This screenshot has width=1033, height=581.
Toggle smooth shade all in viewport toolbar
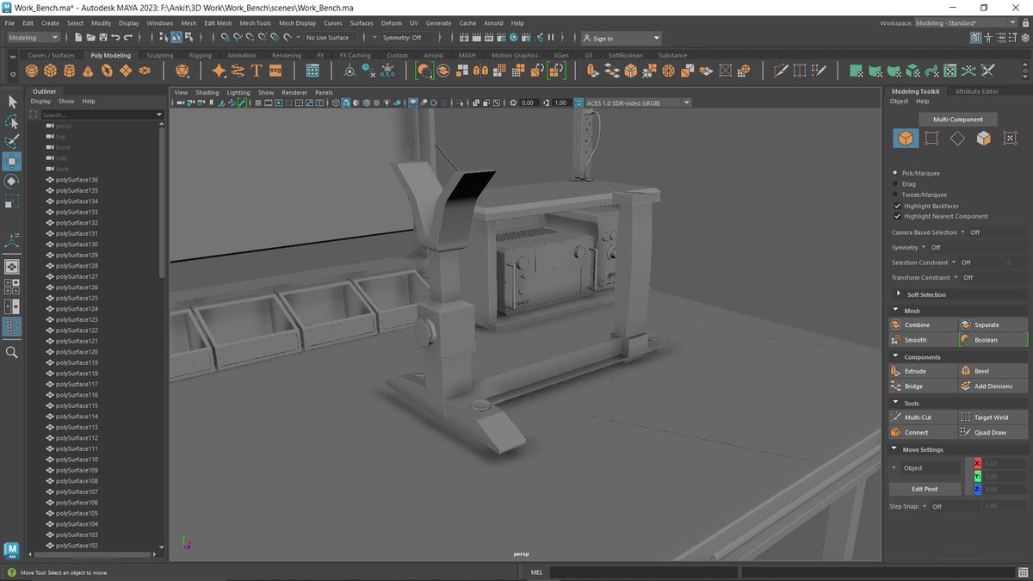pyautogui.click(x=346, y=102)
